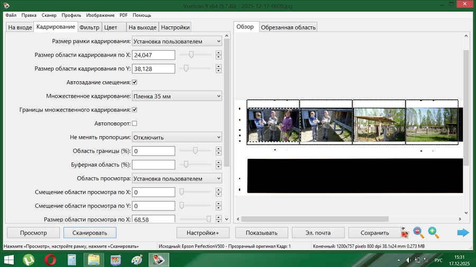Image resolution: width=476 pixels, height=267 pixels.
Task: Toggle Границы множественного кадрирования checkbox
Action: [x=134, y=110]
